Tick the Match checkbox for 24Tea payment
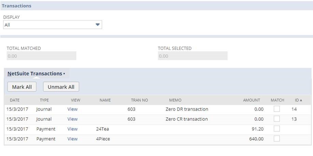Screen dimensions: 313x156 coord(277,129)
